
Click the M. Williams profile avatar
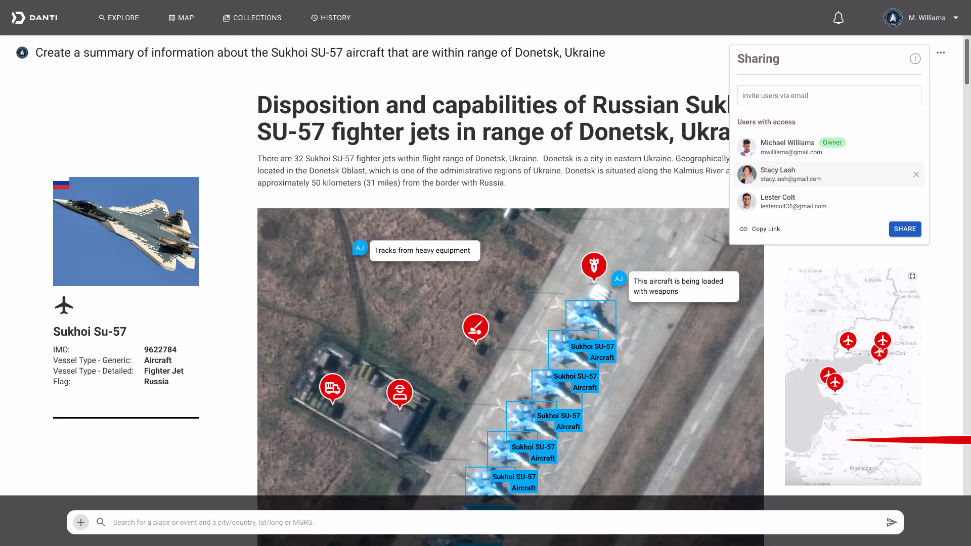pyautogui.click(x=893, y=18)
